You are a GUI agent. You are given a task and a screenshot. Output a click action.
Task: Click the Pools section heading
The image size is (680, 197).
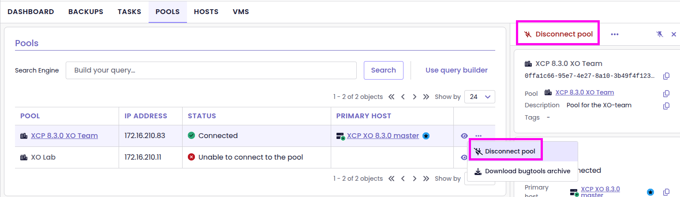[27, 43]
